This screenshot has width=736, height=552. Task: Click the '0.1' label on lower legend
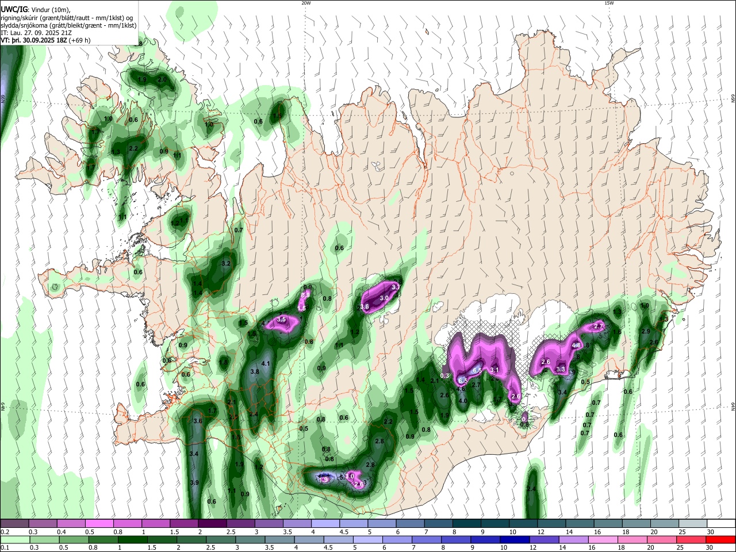[5, 547]
